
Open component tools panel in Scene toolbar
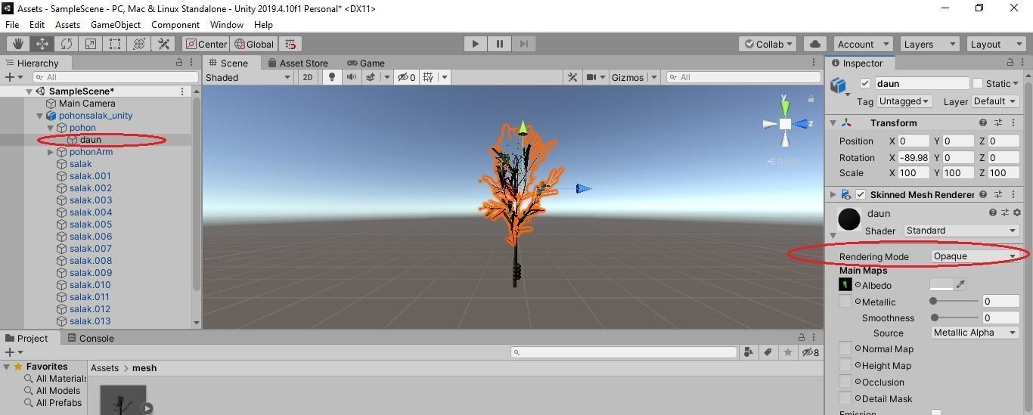[572, 77]
